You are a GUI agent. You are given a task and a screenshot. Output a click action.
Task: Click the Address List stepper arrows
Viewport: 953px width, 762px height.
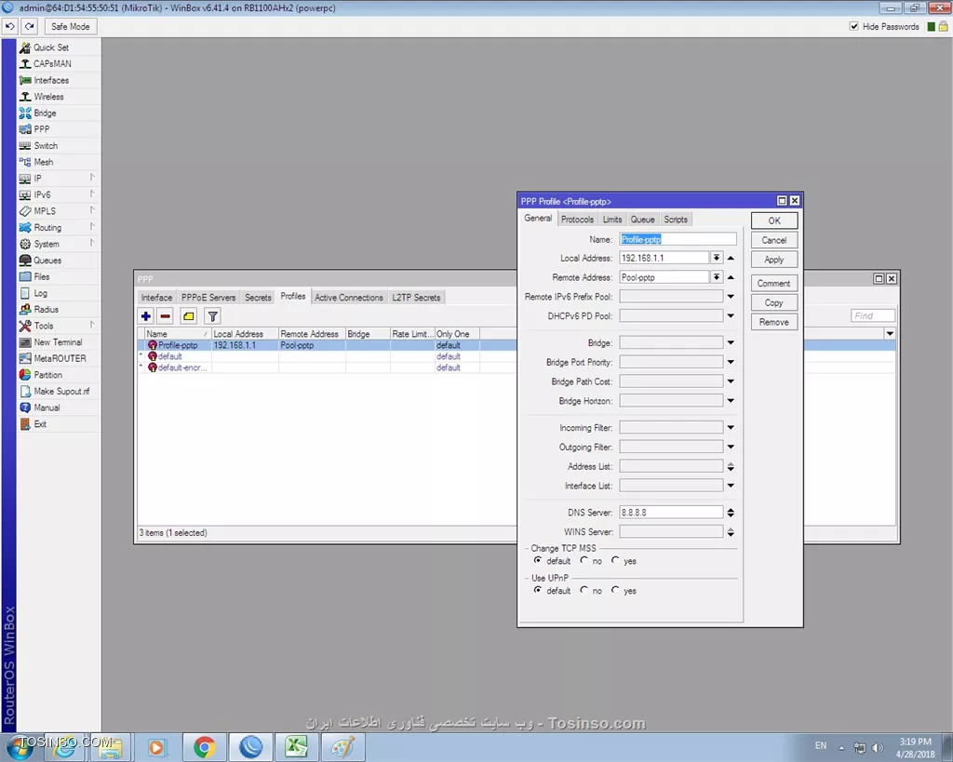coord(731,467)
